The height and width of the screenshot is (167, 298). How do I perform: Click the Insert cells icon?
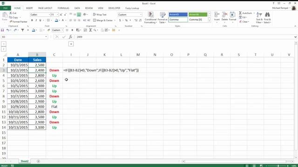pyautogui.click(x=217, y=15)
